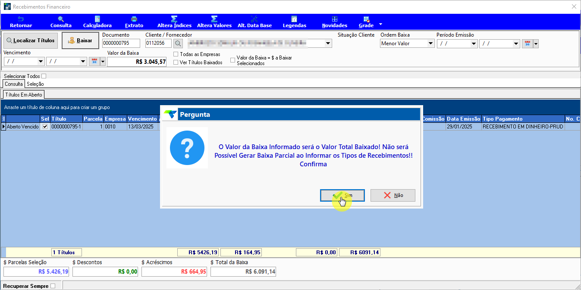Click the Valor da Baixa field
Viewport: 581px width, 290px height.
tap(137, 62)
